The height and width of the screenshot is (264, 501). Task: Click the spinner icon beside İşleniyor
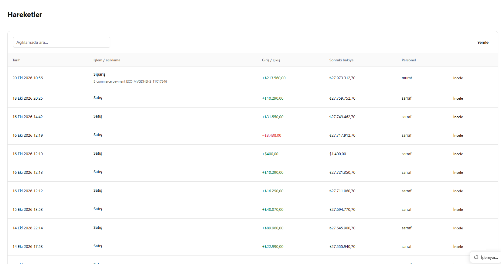[476, 257]
